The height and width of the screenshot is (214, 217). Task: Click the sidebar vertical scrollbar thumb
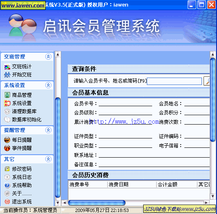[x=58, y=148]
